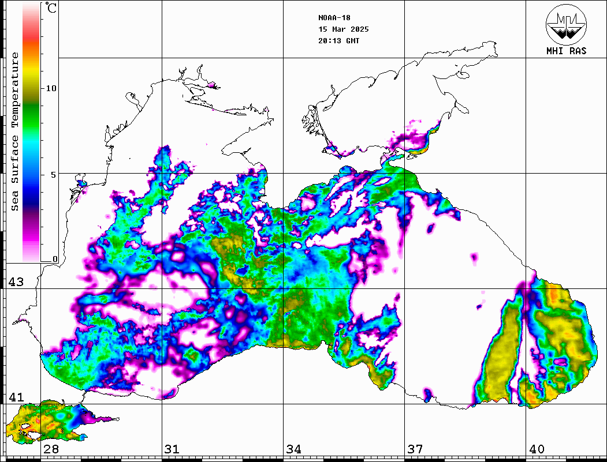
Task: Click the Sea Surface Temperature legend title
Action: click(14, 132)
